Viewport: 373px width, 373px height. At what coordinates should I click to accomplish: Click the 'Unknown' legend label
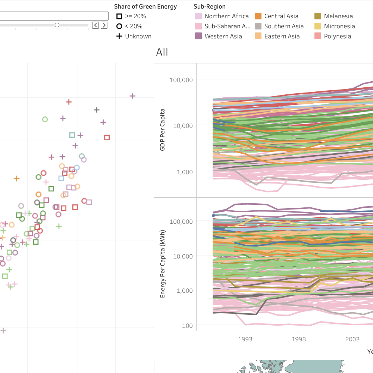(x=138, y=36)
